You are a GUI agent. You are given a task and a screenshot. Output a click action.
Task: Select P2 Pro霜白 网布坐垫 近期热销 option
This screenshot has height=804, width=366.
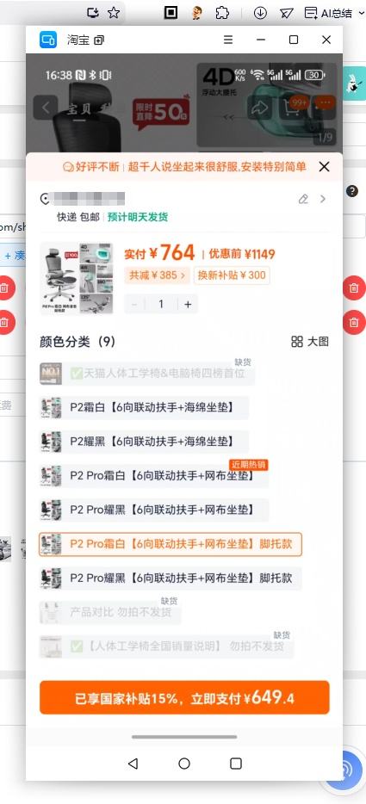coord(154,476)
